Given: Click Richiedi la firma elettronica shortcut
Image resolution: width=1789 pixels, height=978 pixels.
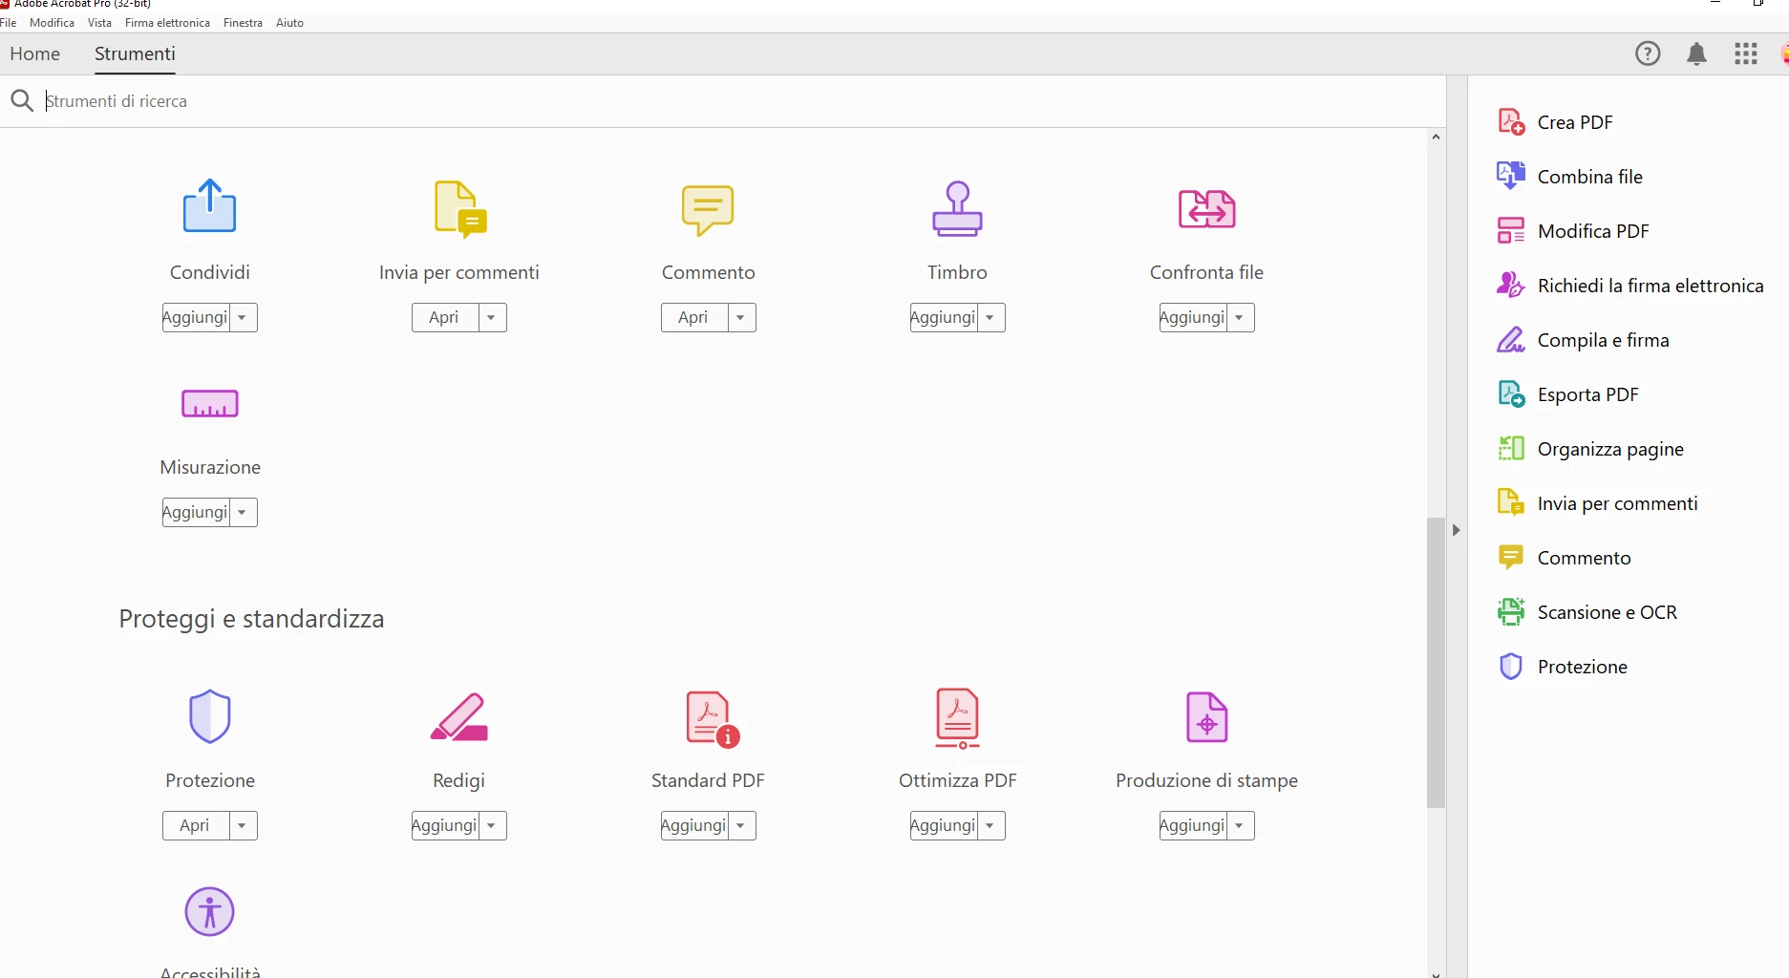Looking at the screenshot, I should 1630,286.
